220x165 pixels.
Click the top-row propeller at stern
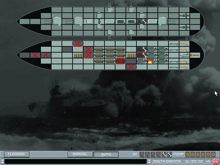pyautogui.click(x=184, y=44)
